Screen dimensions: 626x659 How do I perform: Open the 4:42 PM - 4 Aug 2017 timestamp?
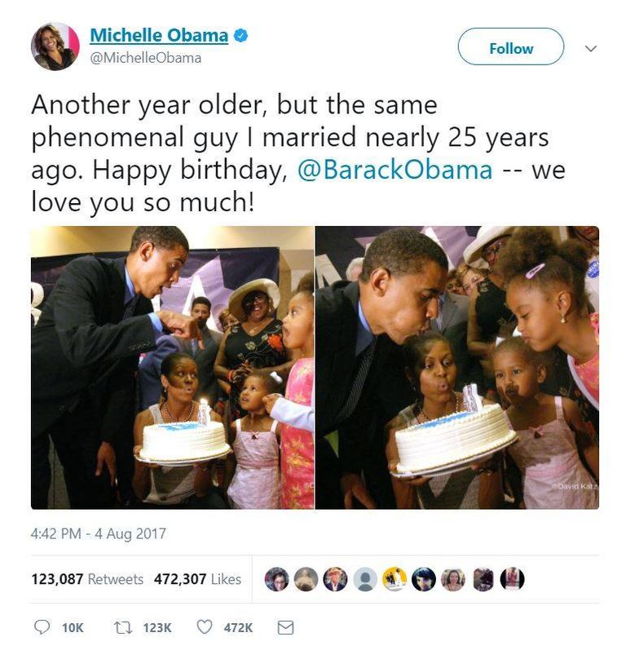[x=99, y=533]
